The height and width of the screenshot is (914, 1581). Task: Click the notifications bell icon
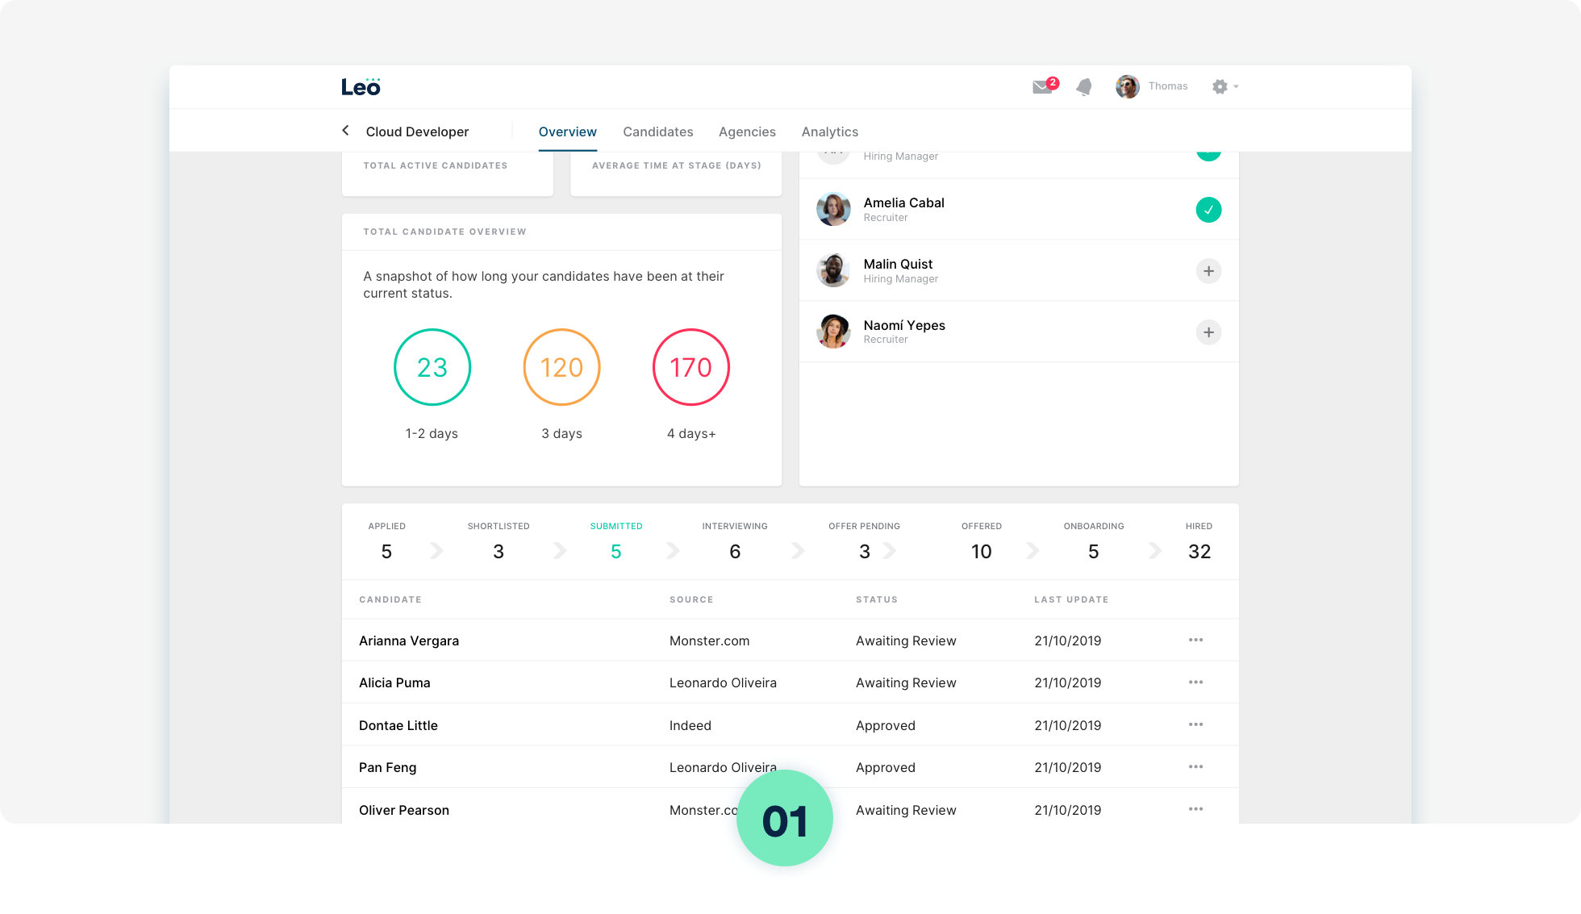1084,86
